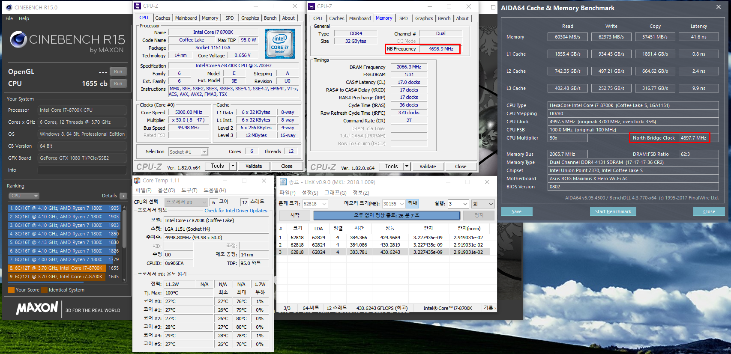
Task: Open About tab in right CPU-Z
Action: (462, 18)
